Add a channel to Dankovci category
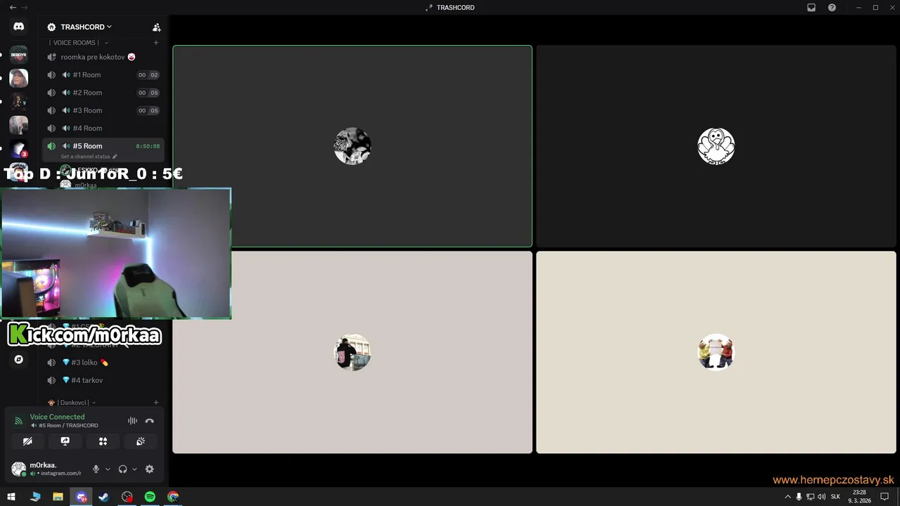This screenshot has height=506, width=900. tap(156, 403)
